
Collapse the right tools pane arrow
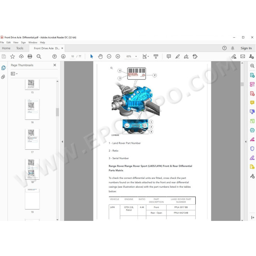(x=246, y=142)
